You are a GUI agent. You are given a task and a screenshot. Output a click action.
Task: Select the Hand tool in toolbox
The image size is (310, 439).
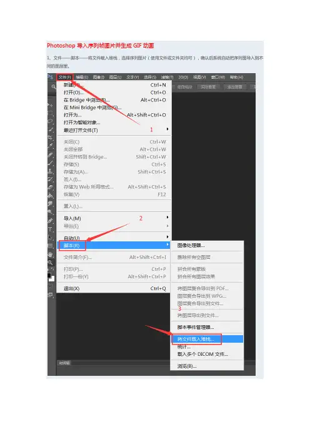(x=51, y=255)
